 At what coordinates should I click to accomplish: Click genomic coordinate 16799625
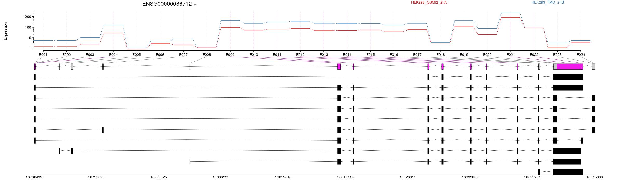(159, 177)
